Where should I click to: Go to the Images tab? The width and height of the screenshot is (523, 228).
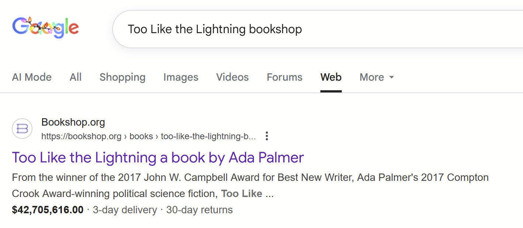181,77
